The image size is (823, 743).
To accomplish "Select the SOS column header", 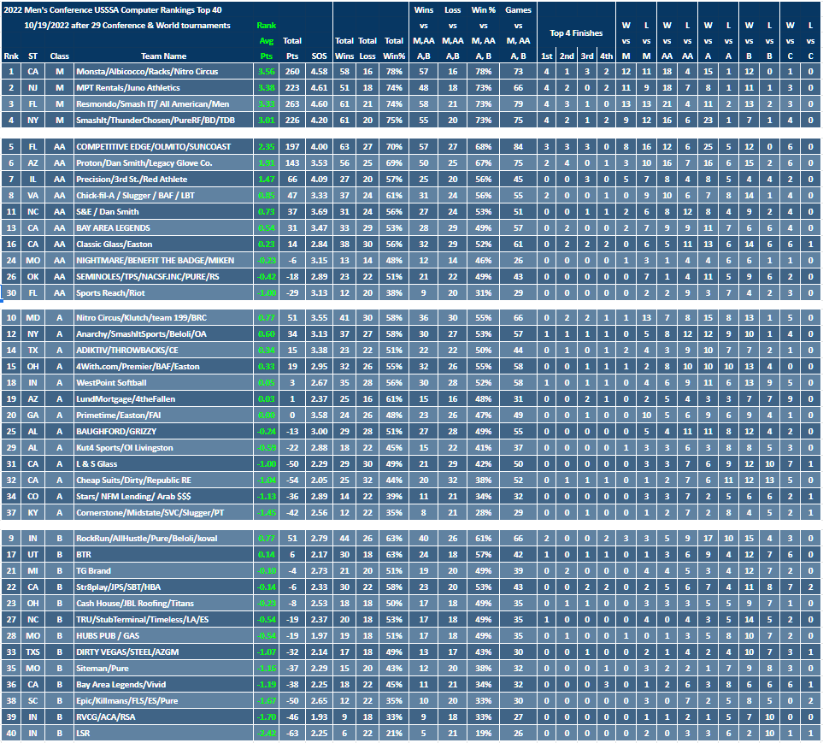I will pos(319,56).
